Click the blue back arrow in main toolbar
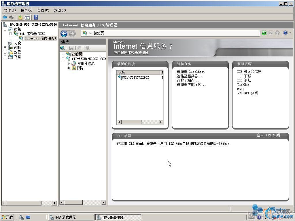This screenshot has height=221, width=295. tap(5, 18)
